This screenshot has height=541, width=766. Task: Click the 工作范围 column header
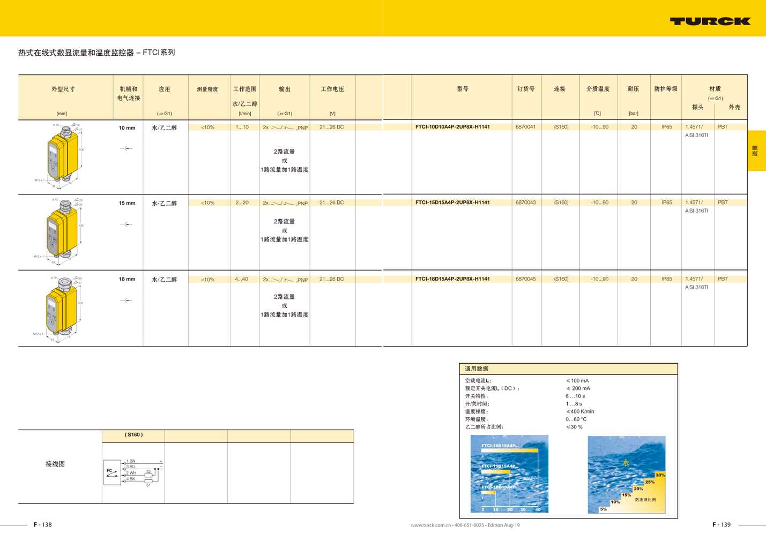[x=245, y=89]
